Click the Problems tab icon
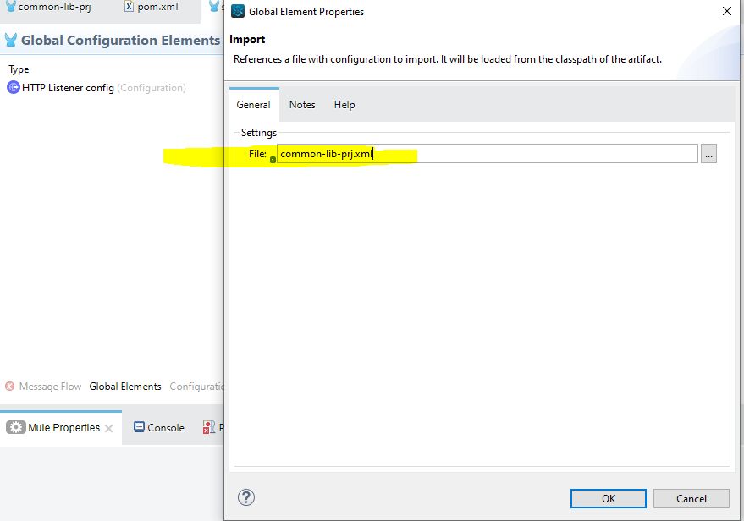 tap(209, 427)
